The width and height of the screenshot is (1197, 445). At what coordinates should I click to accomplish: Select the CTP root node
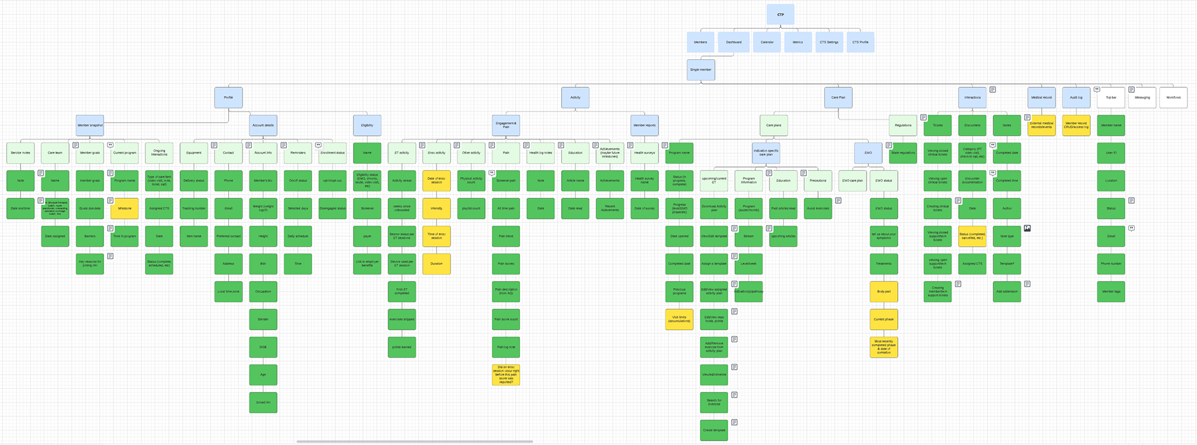point(781,15)
